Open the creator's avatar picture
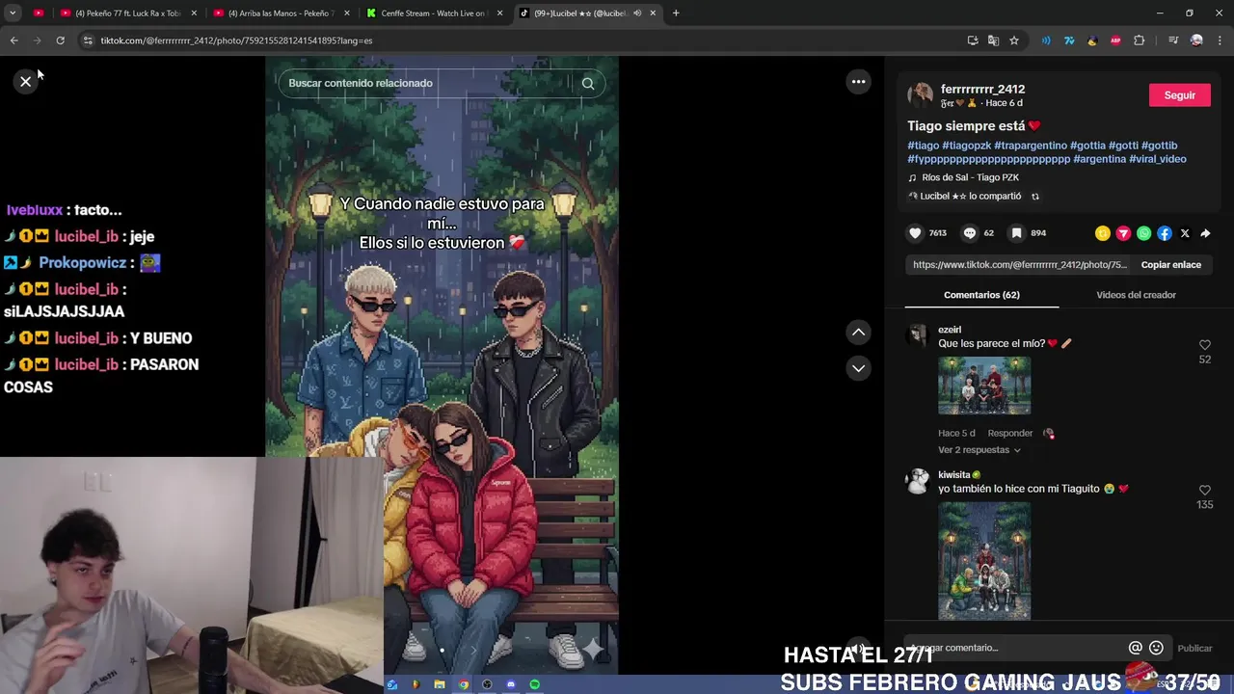Screen dimensions: 1234x694 921,95
